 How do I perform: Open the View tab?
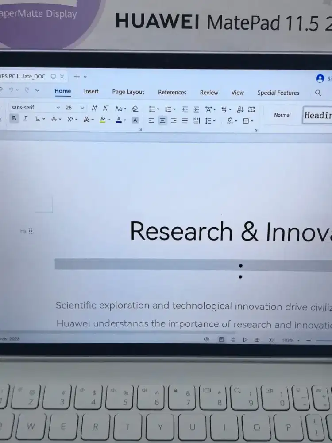pos(237,93)
